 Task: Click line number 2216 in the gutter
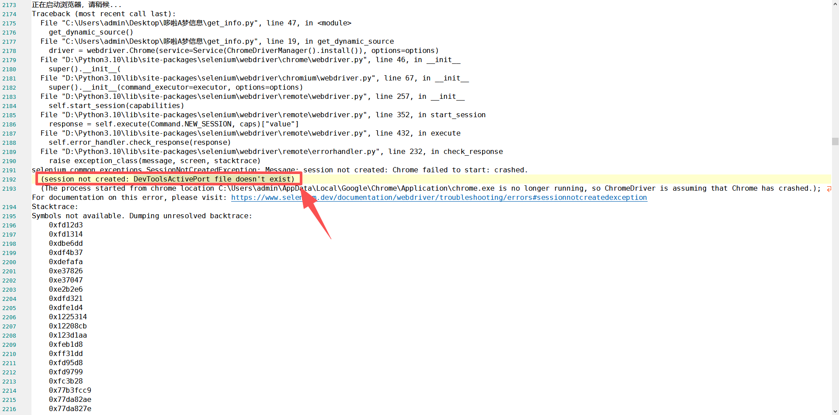point(9,409)
